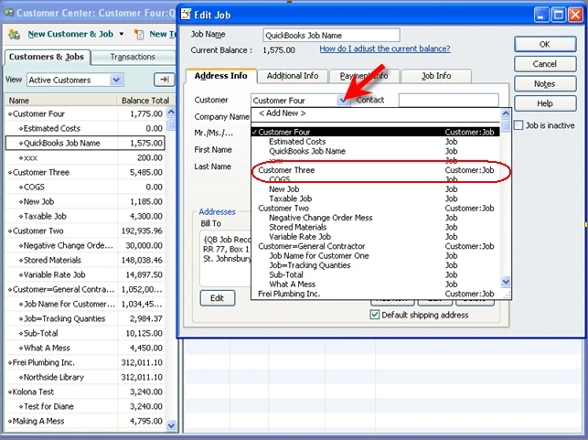Select the Customers & Jobs tab
This screenshot has width=588, height=440.
coord(47,57)
